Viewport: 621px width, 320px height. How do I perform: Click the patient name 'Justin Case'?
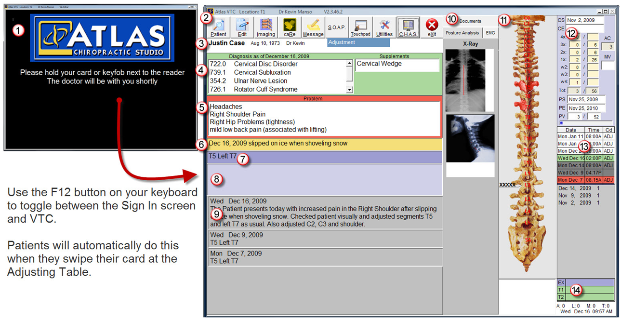(227, 43)
